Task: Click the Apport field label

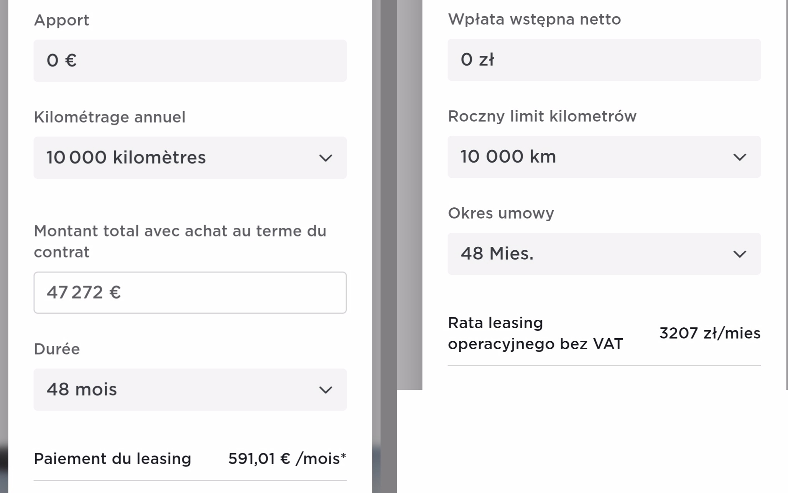Action: tap(61, 20)
